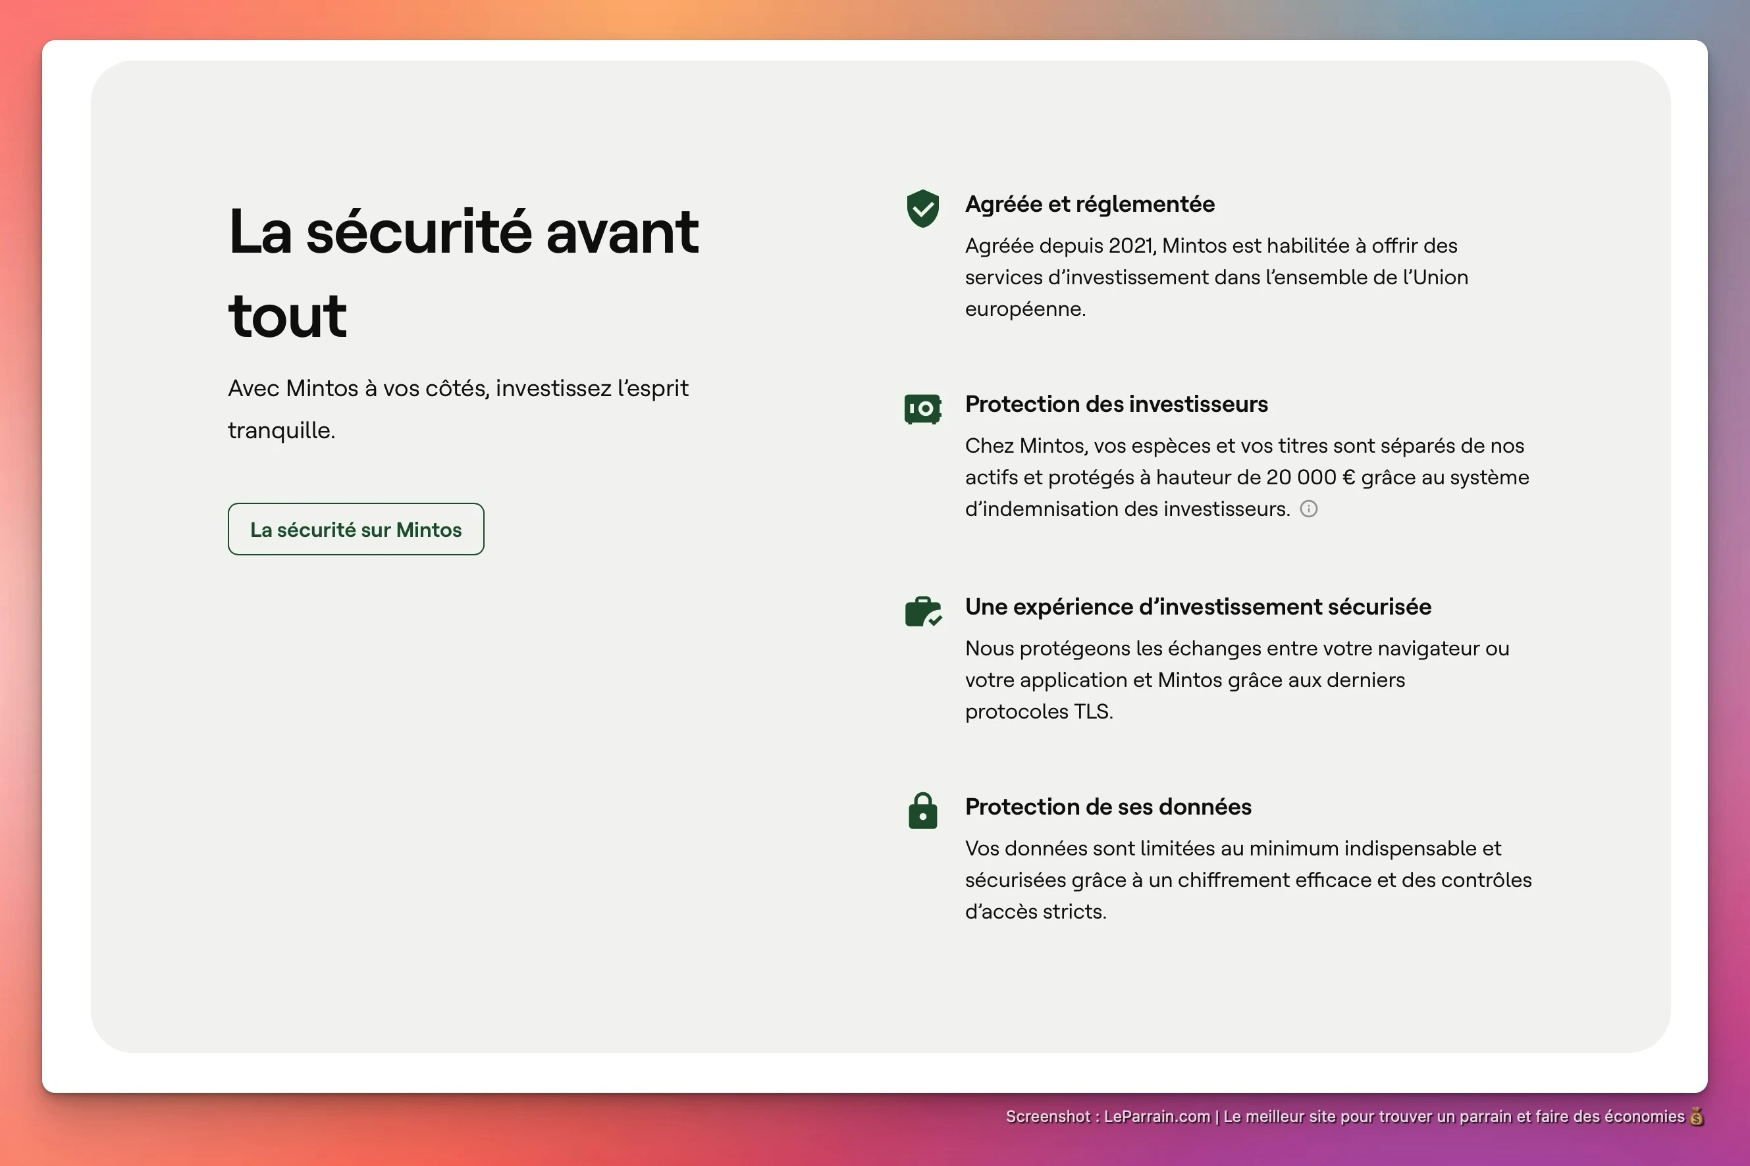
Task: Click the word tranquille in subtitle
Action: [281, 430]
